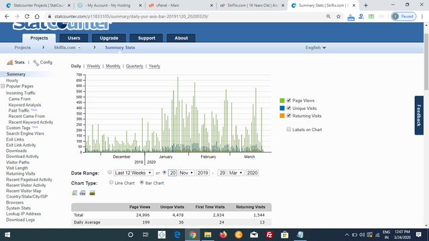Enable Labels on Chart checkbox
The image size is (429, 241).
point(289,129)
